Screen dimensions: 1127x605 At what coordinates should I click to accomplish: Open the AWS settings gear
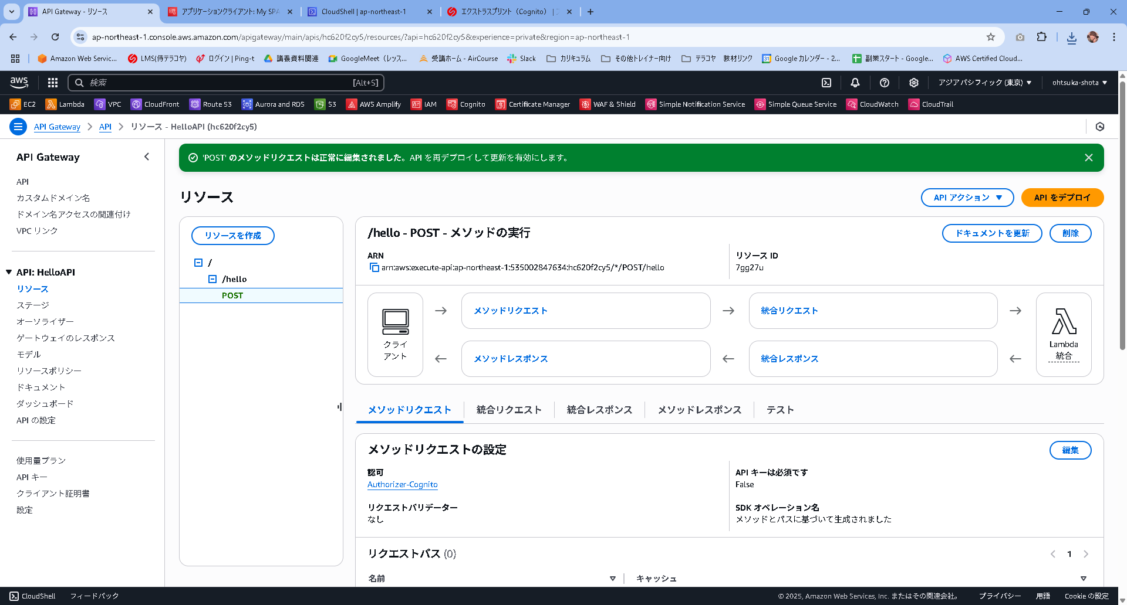(x=913, y=83)
